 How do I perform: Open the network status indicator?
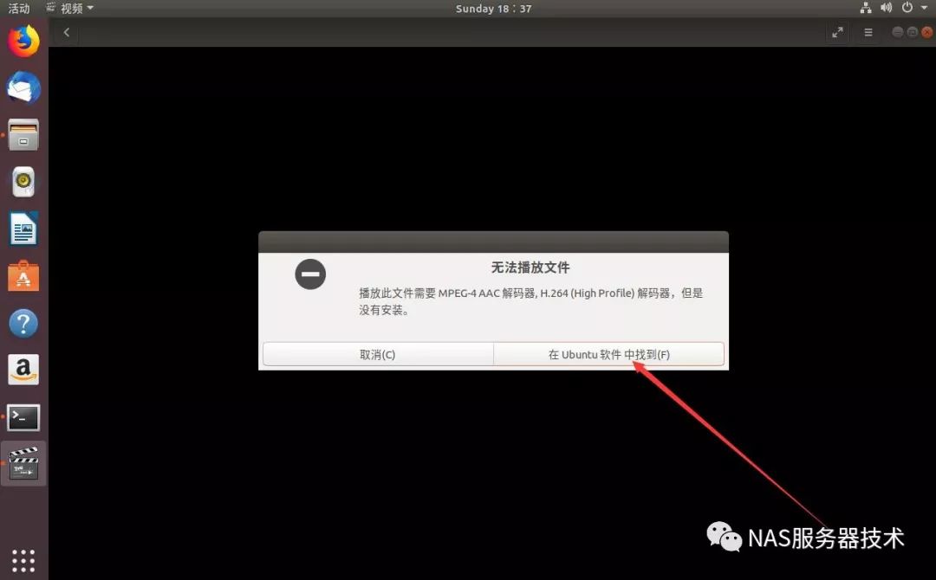click(x=866, y=8)
